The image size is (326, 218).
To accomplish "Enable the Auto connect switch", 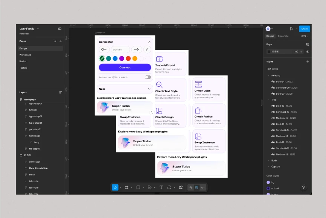I will tap(148, 77).
